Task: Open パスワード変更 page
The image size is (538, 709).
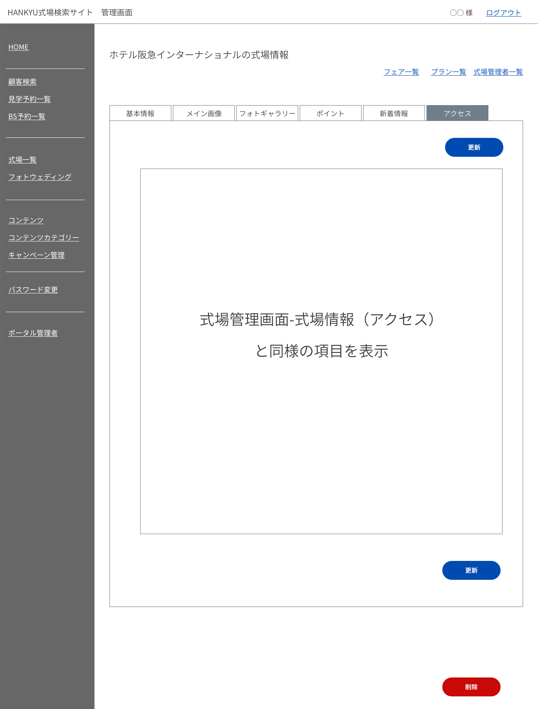Action: pos(33,290)
